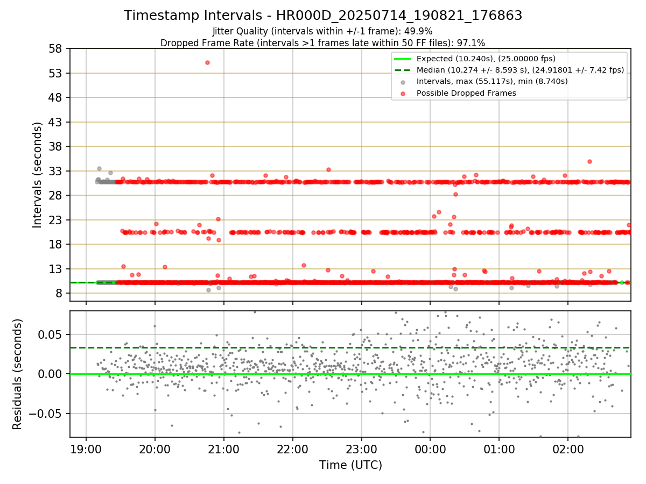Click the 'Intervals, max (55.117s), min (8.740s)' legend entry
Viewport: 646px width, 484px height.
pyautogui.click(x=492, y=81)
